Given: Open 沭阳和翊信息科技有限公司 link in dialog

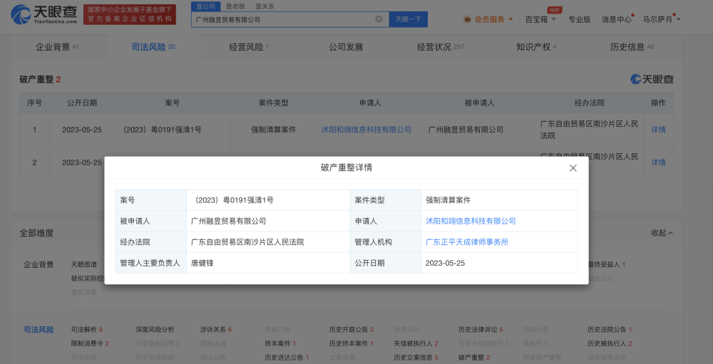Looking at the screenshot, I should tap(471, 222).
